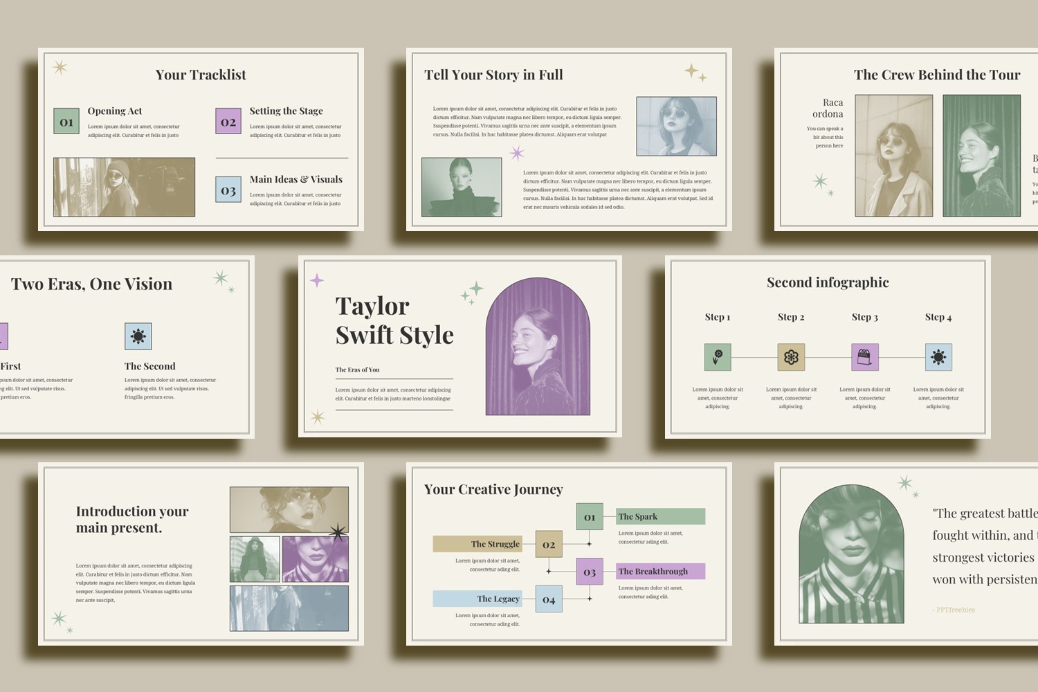Click the Introduction your main present heading

pyautogui.click(x=132, y=520)
